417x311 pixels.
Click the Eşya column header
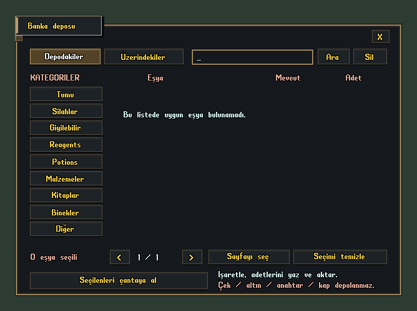155,77
